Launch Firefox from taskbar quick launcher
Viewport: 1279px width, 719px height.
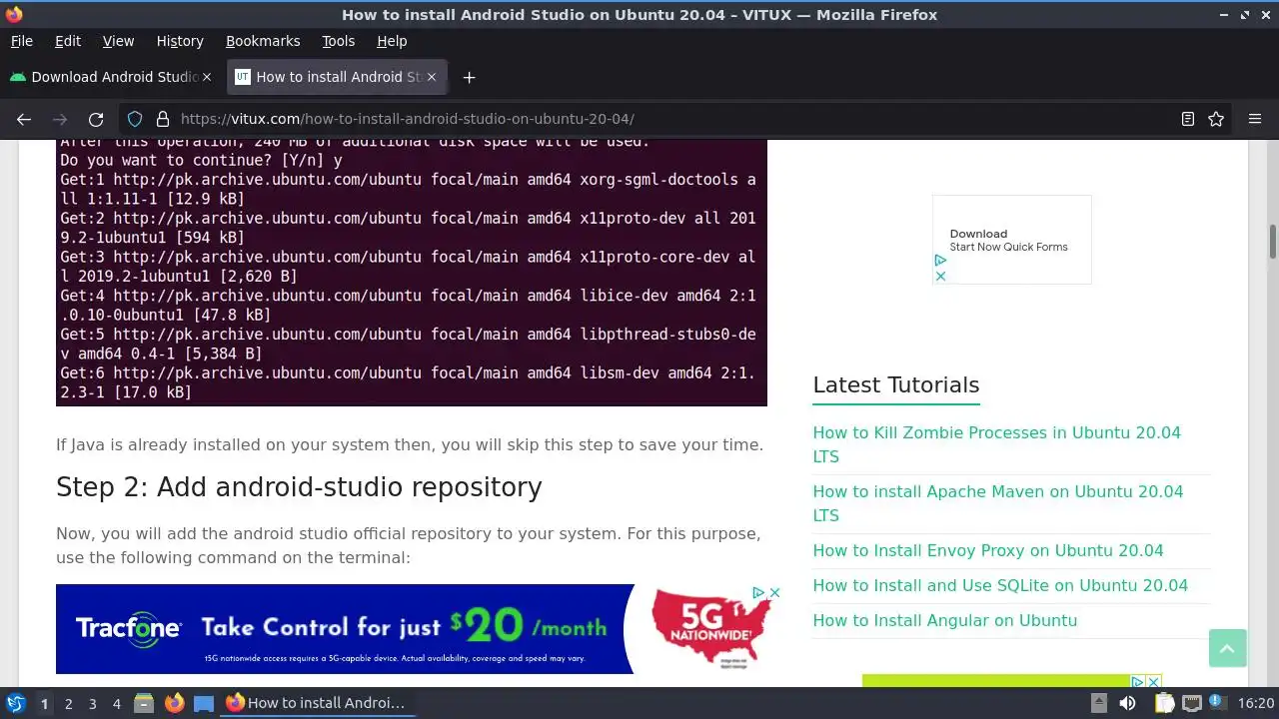click(174, 703)
